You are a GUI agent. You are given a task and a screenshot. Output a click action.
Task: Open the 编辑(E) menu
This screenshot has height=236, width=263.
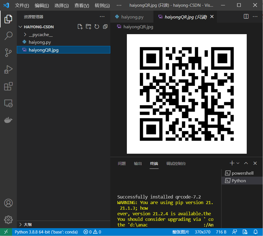42,5
